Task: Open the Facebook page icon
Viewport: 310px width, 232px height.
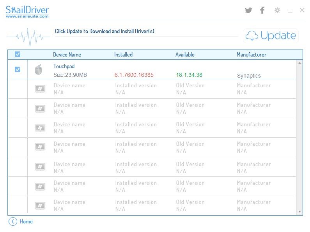Action: point(262,11)
